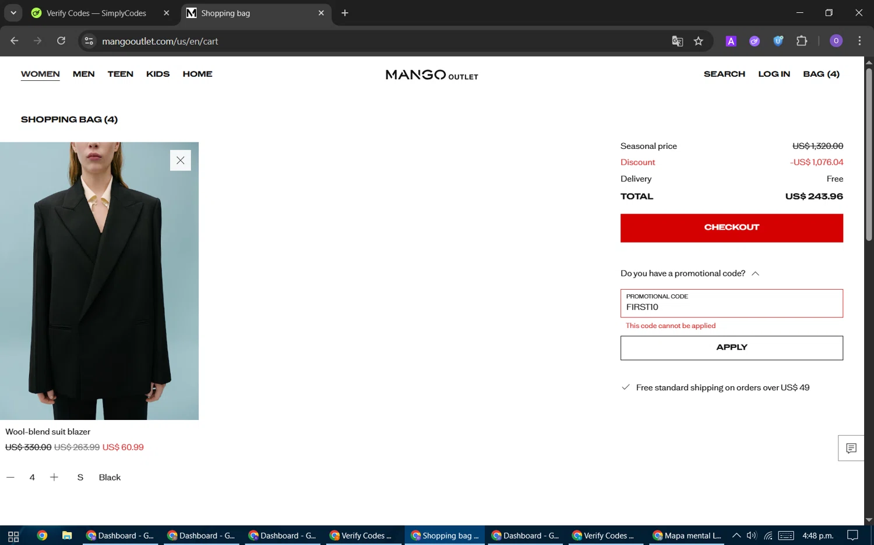The height and width of the screenshot is (545, 874).
Task: Open the Chrome three-dot menu
Action: (859, 41)
